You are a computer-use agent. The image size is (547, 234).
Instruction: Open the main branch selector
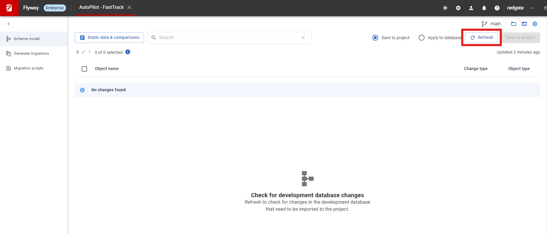pyautogui.click(x=491, y=24)
